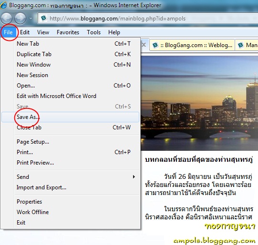Image resolution: width=258 pixels, height=245 pixels.
Task: Switch to the tab starting with Man
Action: (247, 45)
